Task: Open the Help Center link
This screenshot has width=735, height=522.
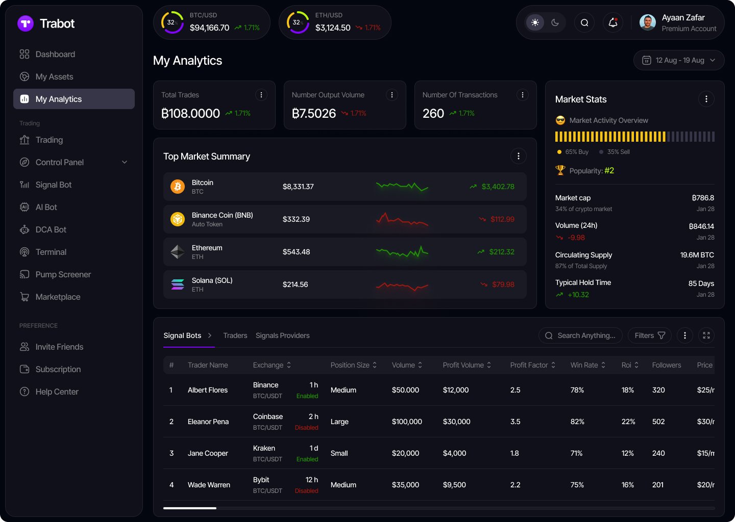Action: click(x=57, y=391)
